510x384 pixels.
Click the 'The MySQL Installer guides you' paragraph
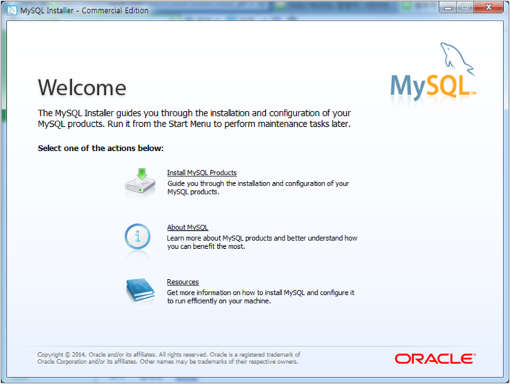click(194, 119)
